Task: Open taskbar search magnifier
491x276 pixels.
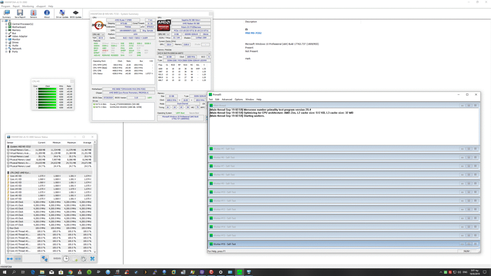Action: click(x=14, y=272)
